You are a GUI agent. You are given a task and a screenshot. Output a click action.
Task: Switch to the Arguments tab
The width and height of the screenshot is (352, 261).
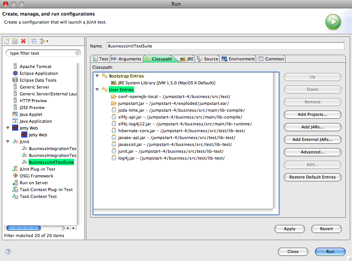[126, 59]
